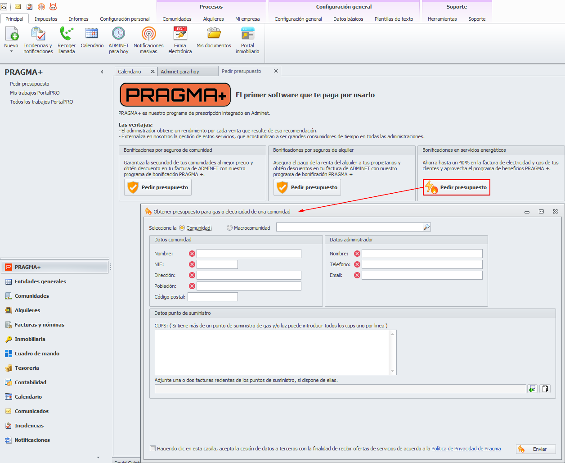Click the clipboard check icon in title bar
Viewport: 565px width, 463px height.
click(x=30, y=7)
